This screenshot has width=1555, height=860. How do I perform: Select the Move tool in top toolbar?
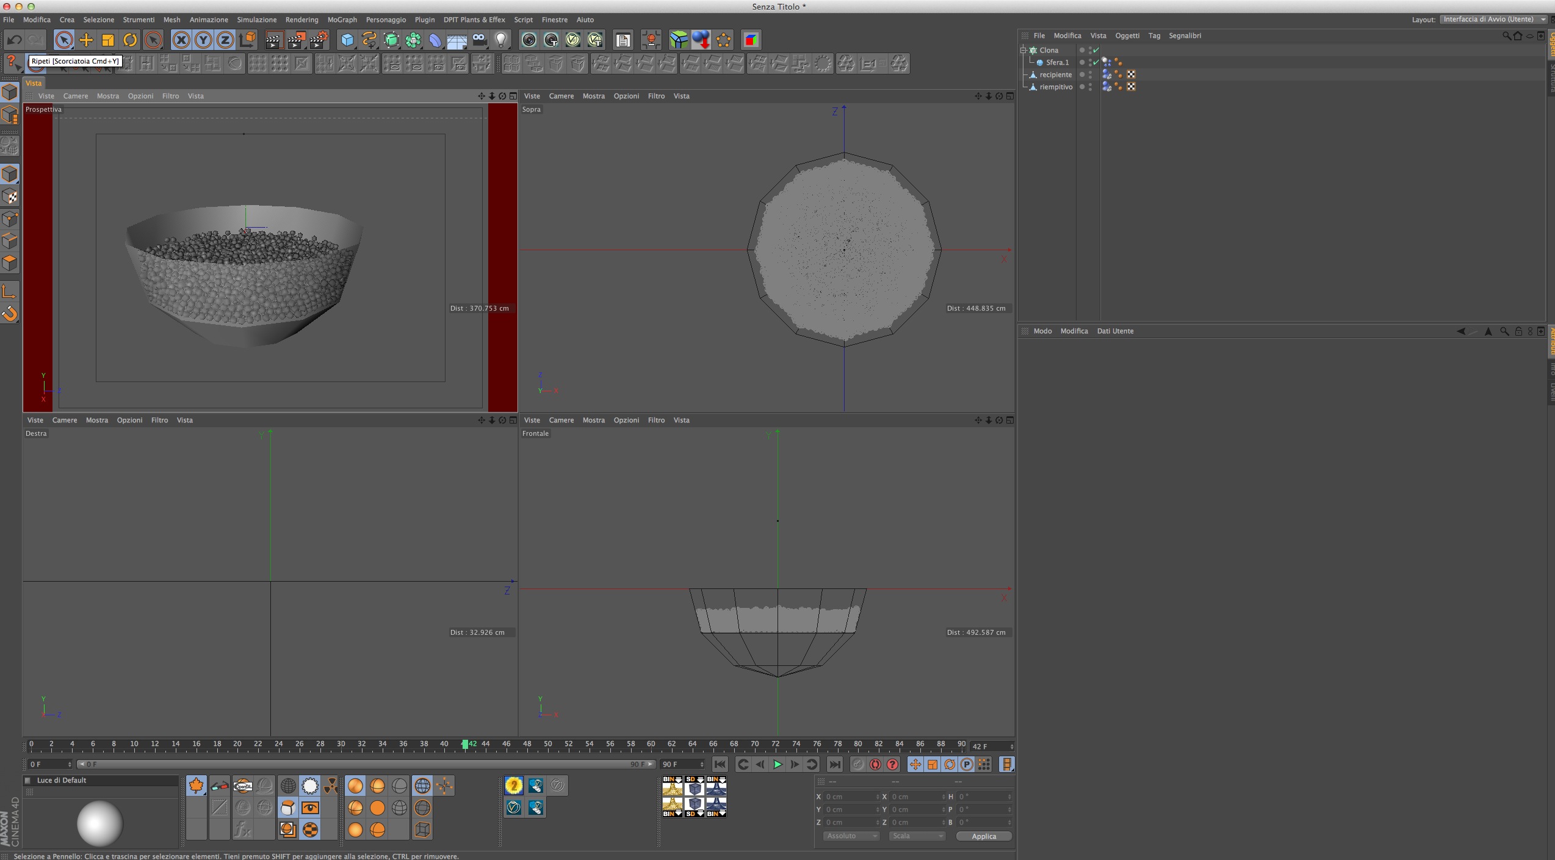pyautogui.click(x=86, y=40)
